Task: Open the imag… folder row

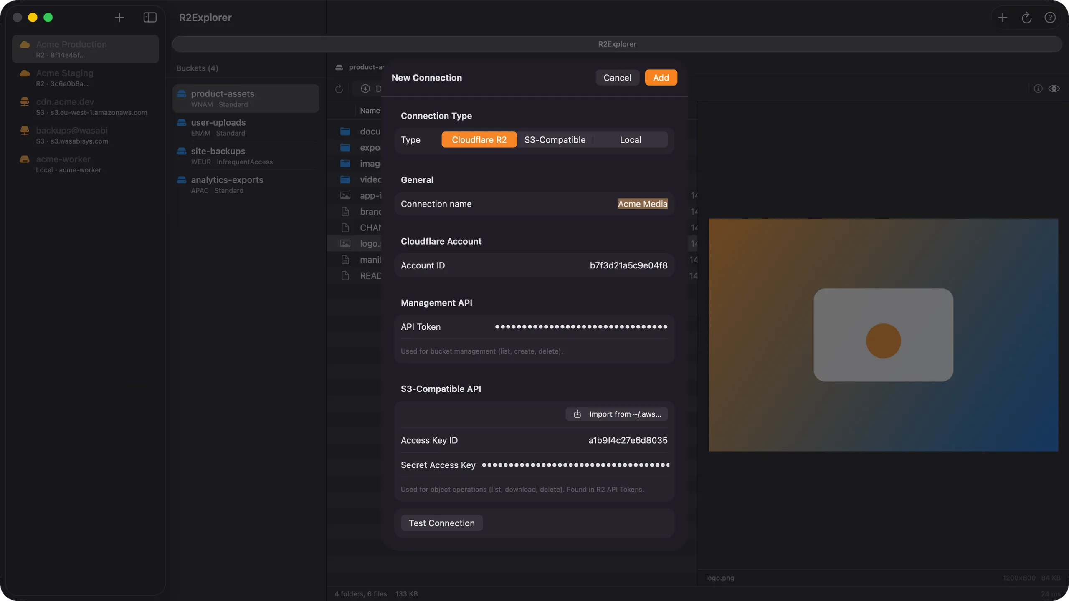Action: pos(354,164)
